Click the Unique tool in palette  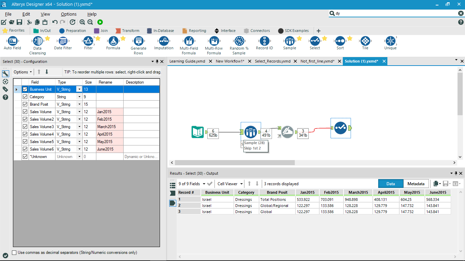(x=390, y=42)
